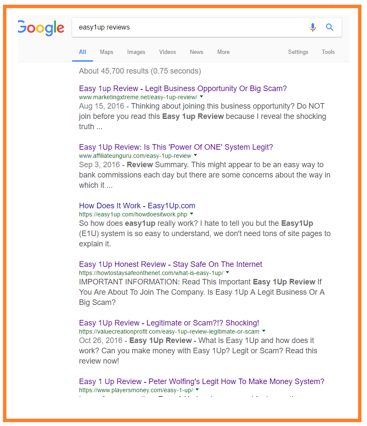367x426 pixels.
Task: Click the 'Sep 3, 2016' date text
Action: point(99,165)
